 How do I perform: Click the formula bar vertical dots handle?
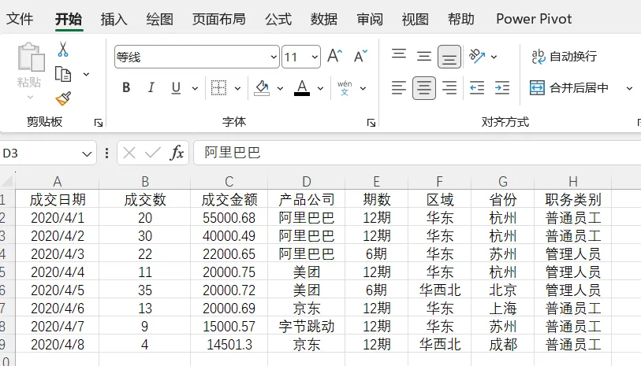[x=106, y=153]
